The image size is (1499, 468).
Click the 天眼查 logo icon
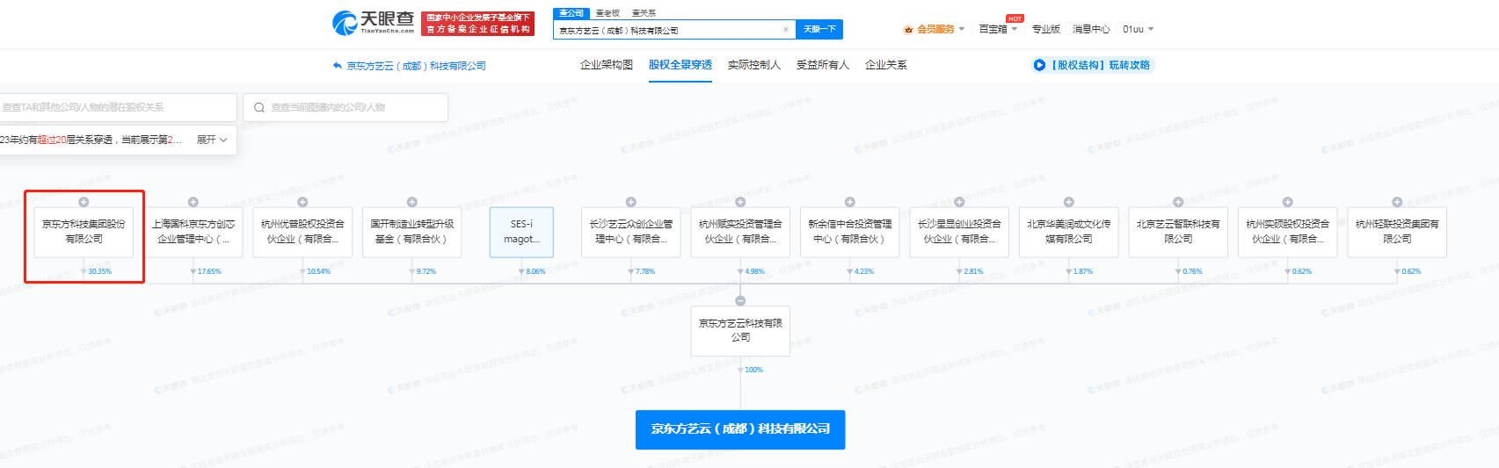(x=345, y=23)
